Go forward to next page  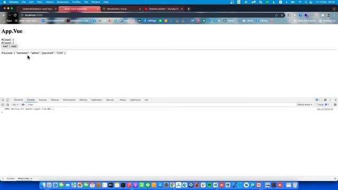[10, 15]
